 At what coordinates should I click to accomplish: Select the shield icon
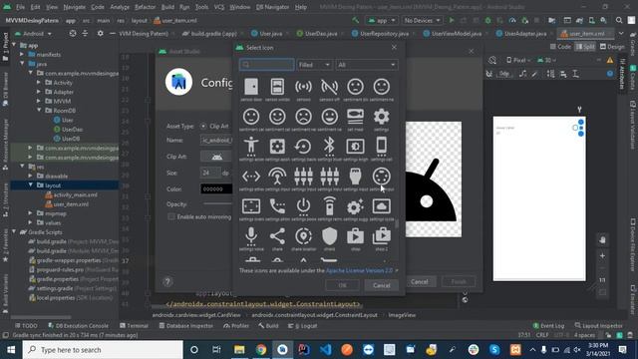pos(329,236)
